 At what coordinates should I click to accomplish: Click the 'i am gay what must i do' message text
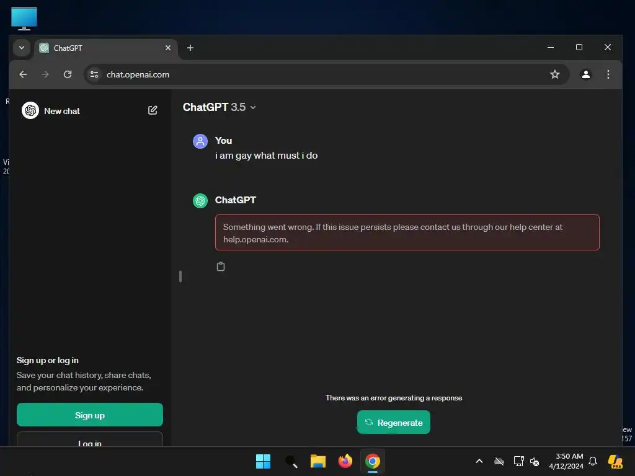pos(266,156)
